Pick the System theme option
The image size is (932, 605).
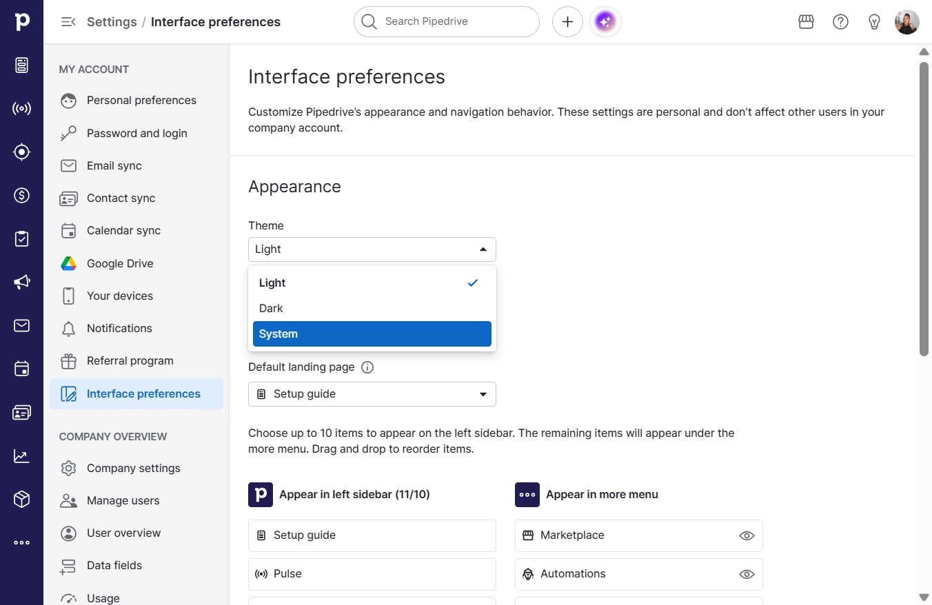(x=372, y=334)
